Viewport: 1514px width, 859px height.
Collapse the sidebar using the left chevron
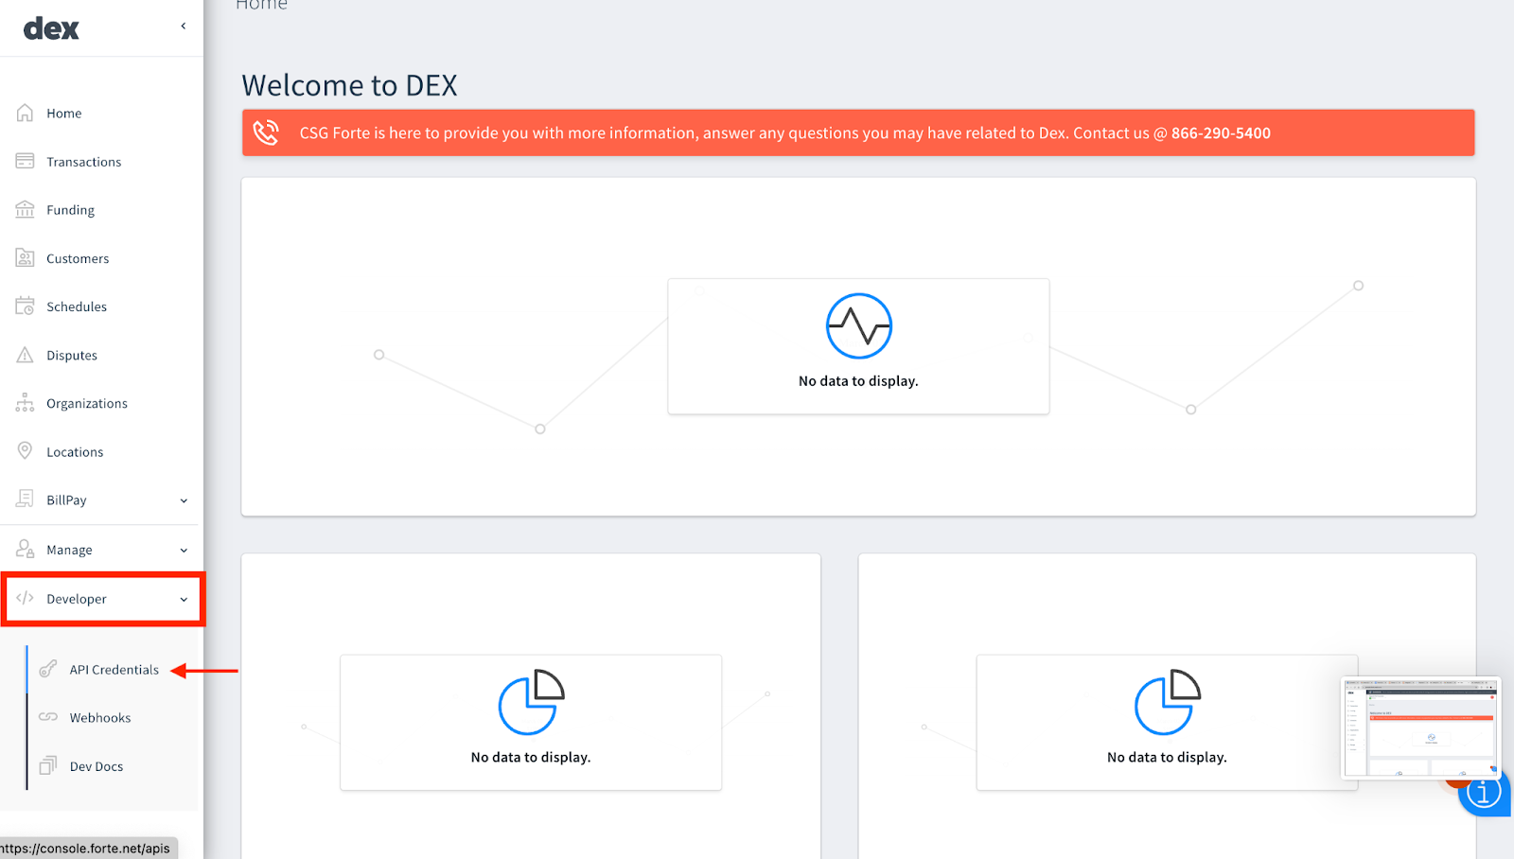pos(183,26)
